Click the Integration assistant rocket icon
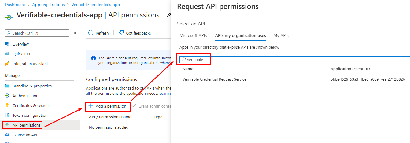This screenshot has height=143, width=410. click(7, 64)
